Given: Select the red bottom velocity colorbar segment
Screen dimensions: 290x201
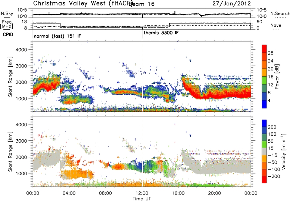Looking at the screenshot, I should 264,180.
